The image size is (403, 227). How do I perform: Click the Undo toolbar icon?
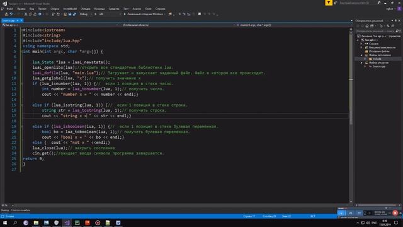[x=11, y=14]
